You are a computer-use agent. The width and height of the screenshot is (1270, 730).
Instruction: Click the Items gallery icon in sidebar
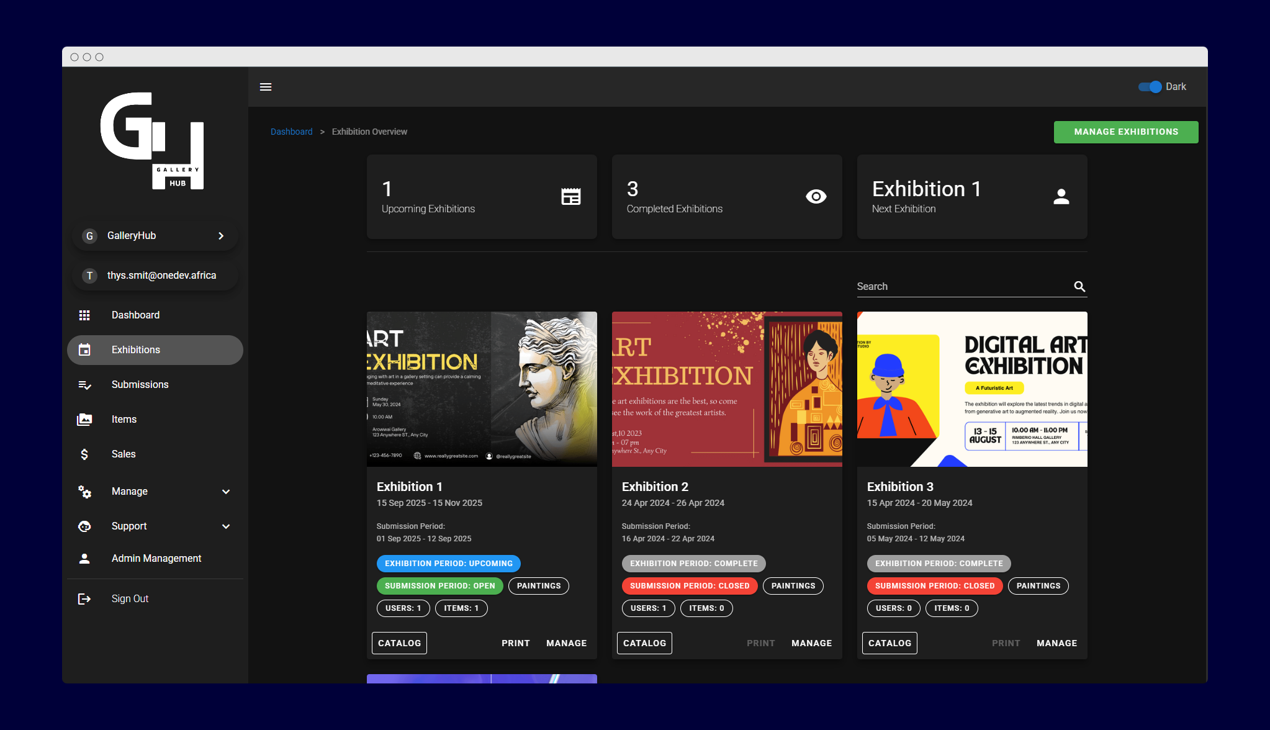tap(84, 420)
